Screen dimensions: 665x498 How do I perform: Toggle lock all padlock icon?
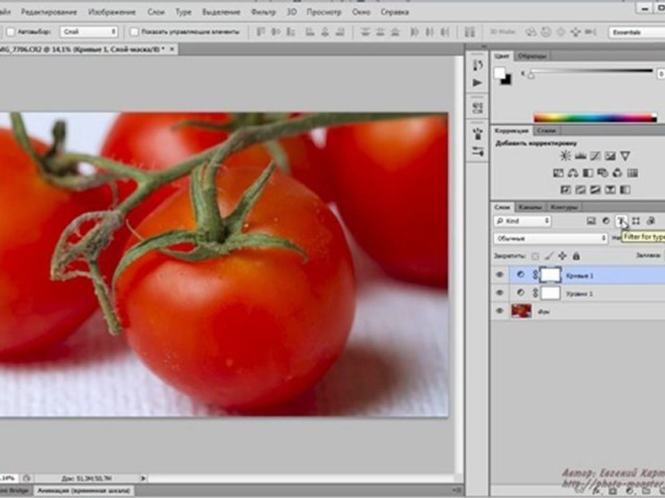[x=576, y=256]
